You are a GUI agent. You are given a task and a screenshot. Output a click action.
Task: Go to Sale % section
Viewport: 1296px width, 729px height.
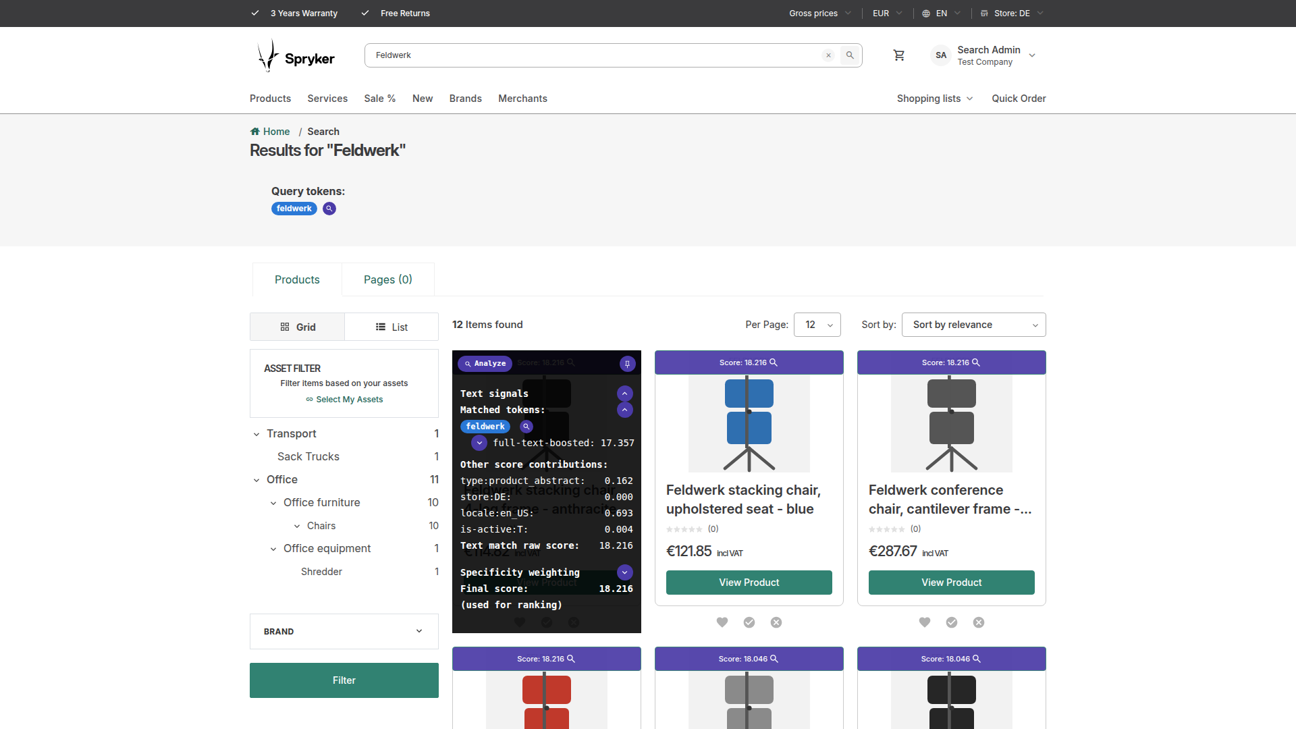click(380, 99)
